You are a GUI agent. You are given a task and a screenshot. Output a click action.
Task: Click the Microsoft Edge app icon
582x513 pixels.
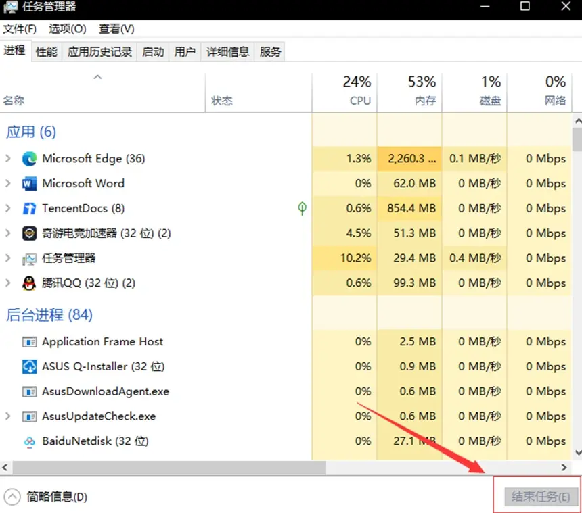pos(29,159)
